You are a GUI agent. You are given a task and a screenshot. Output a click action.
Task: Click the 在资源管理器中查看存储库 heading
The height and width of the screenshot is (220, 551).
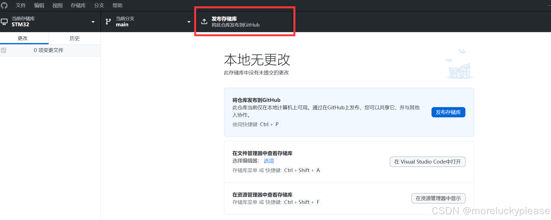pos(262,195)
